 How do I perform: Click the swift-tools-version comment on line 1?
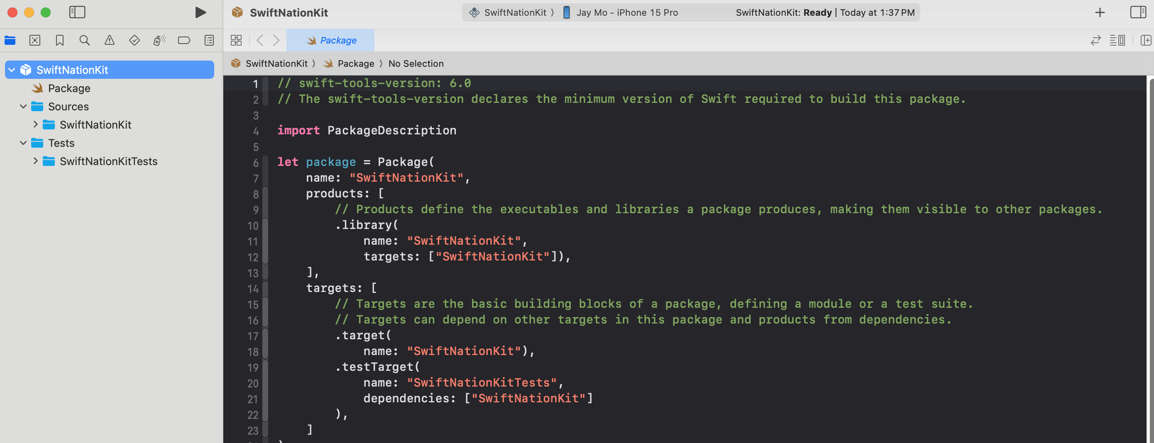point(374,83)
